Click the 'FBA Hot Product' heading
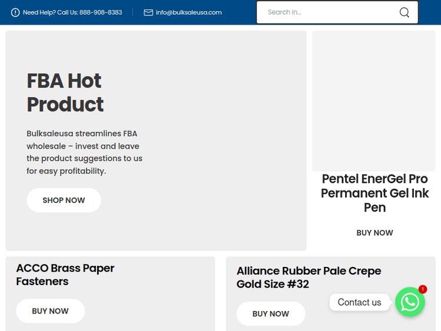The height and width of the screenshot is (331, 441). point(65,92)
